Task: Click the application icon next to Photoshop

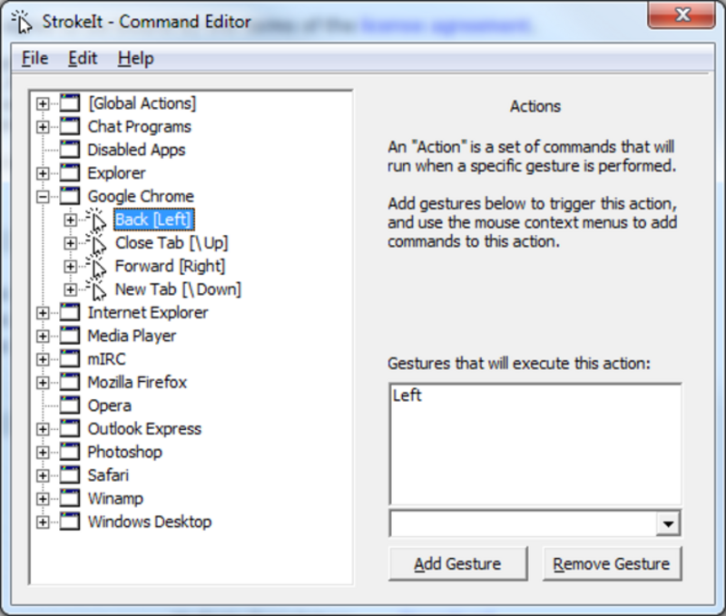Action: point(71,452)
